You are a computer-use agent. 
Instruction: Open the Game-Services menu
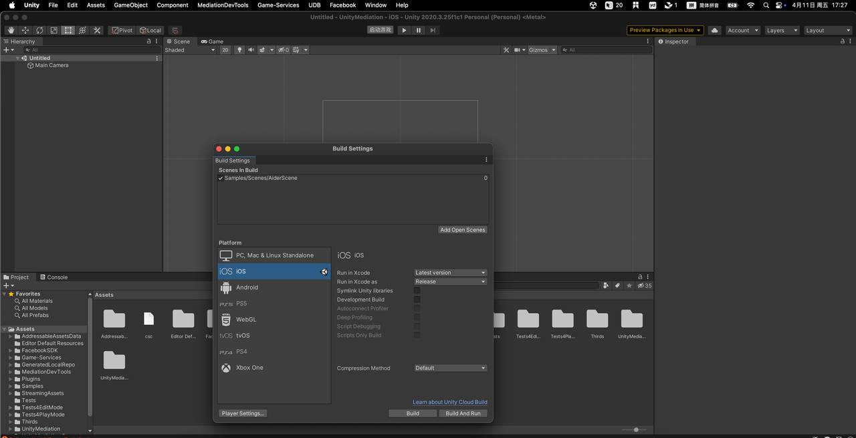pyautogui.click(x=278, y=5)
